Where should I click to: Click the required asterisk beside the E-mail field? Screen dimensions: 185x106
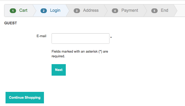pos(111,38)
